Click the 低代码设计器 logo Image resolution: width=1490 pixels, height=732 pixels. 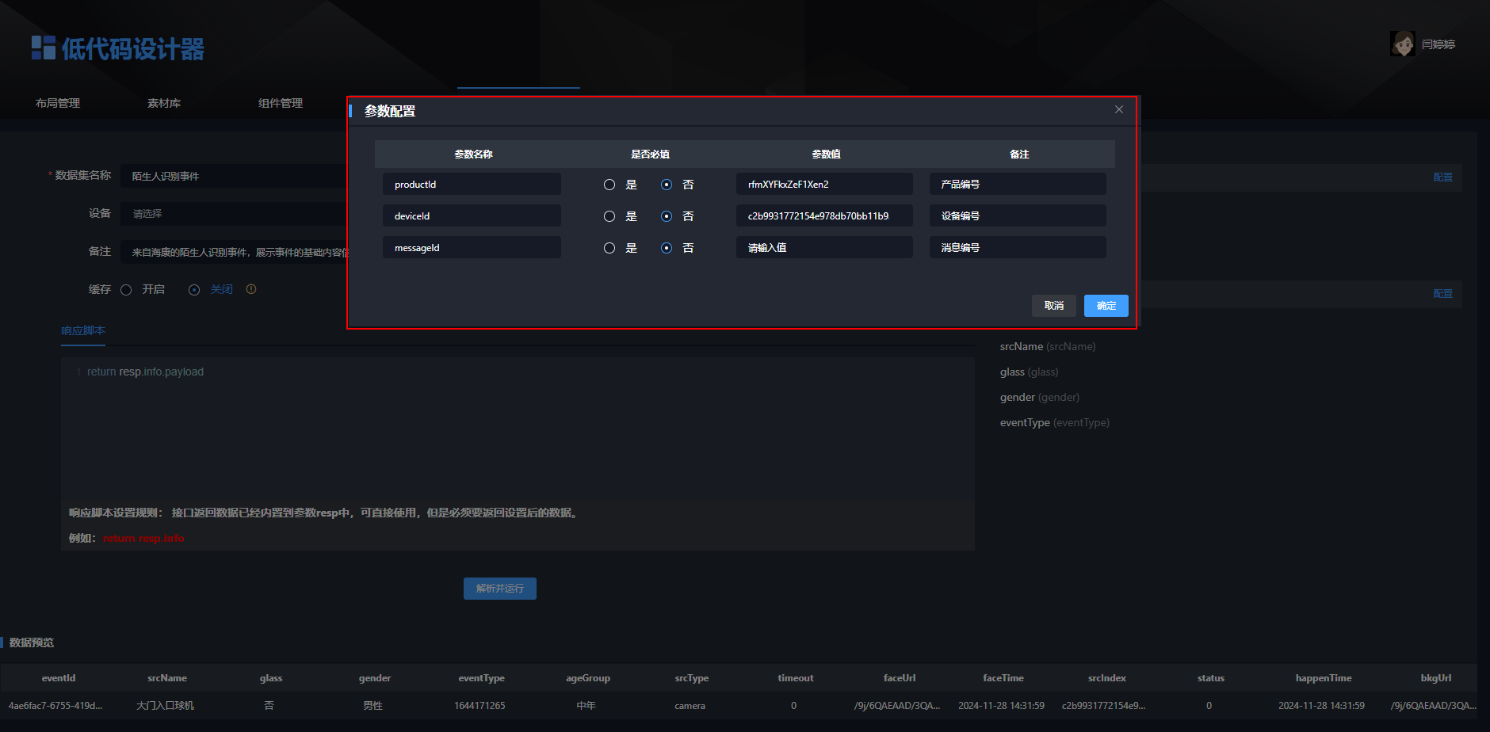point(118,48)
